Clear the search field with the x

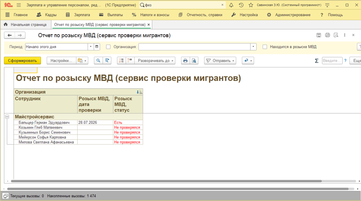point(222,5)
